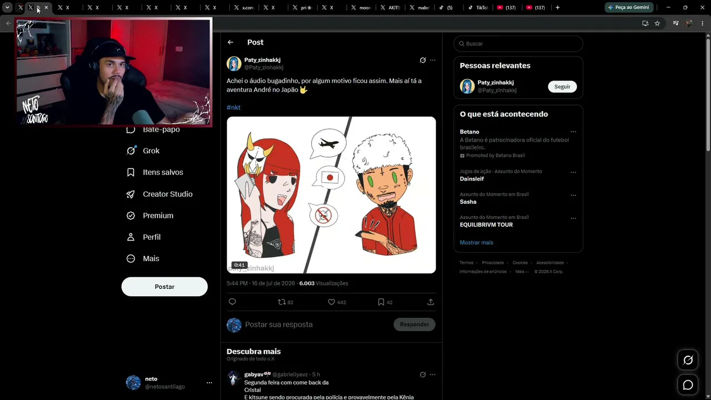Click the Responder button
Image resolution: width=711 pixels, height=400 pixels.
[x=414, y=324]
